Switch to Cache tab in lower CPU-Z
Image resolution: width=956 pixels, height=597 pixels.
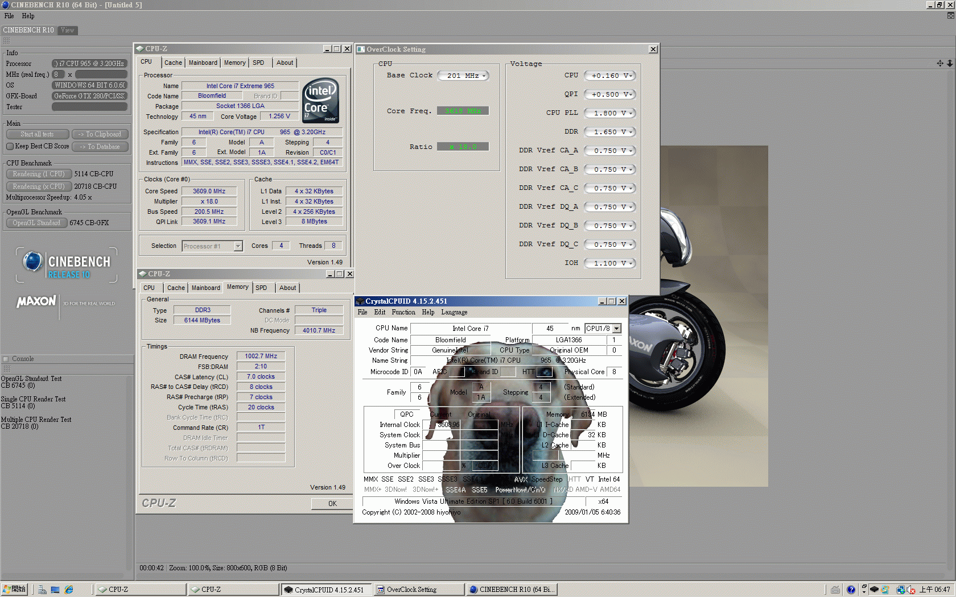pyautogui.click(x=176, y=288)
